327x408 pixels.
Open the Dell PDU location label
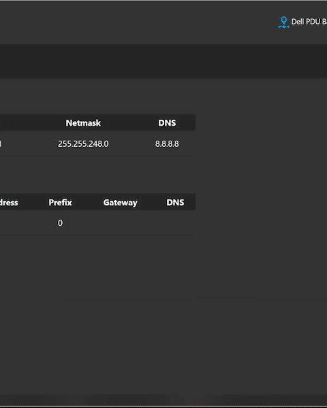(x=309, y=22)
